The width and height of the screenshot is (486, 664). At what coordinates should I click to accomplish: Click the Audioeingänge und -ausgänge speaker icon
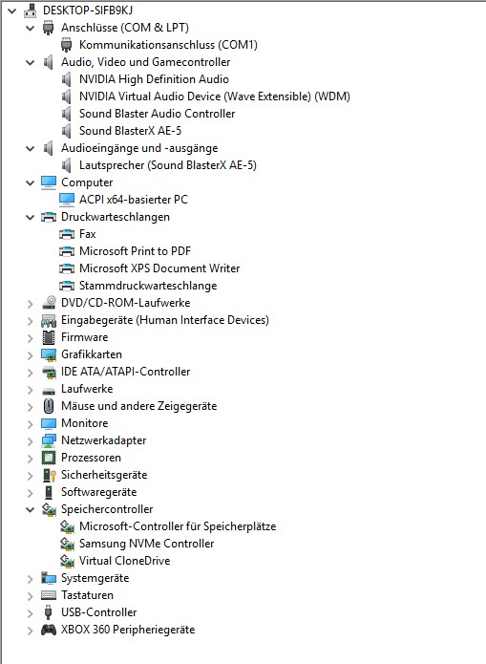[x=49, y=148]
